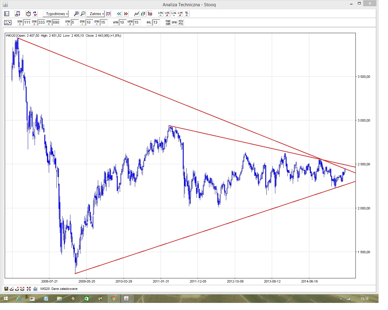Open the Tygodniowy interval dropdown
This screenshot has height=310, width=388.
pos(56,14)
